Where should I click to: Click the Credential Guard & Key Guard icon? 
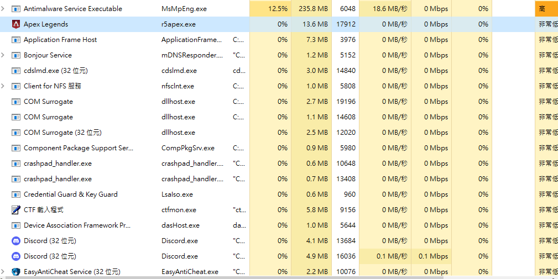tap(16, 194)
